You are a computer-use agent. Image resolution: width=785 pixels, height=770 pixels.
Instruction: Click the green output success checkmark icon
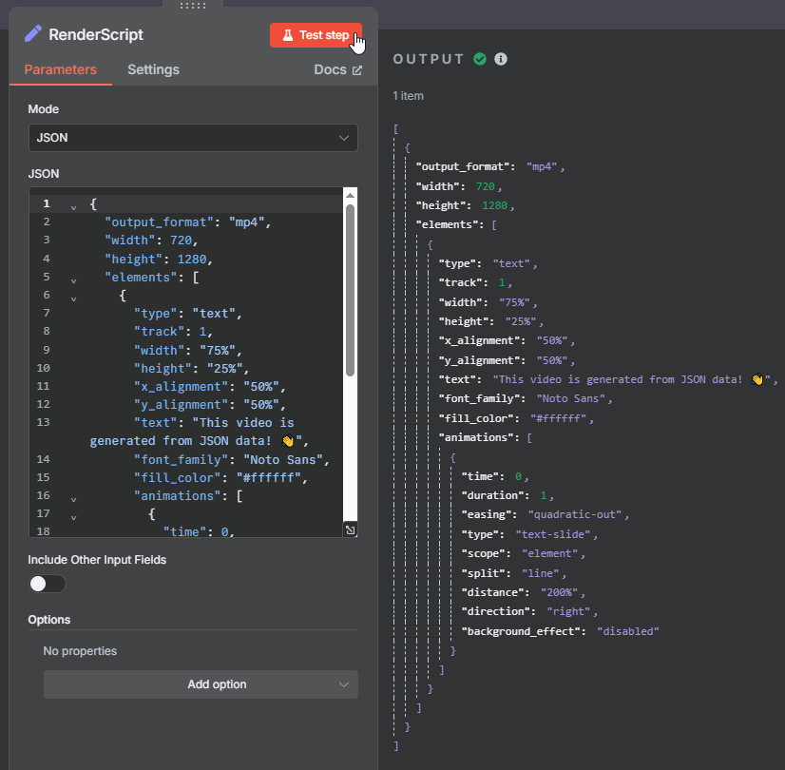tap(480, 59)
